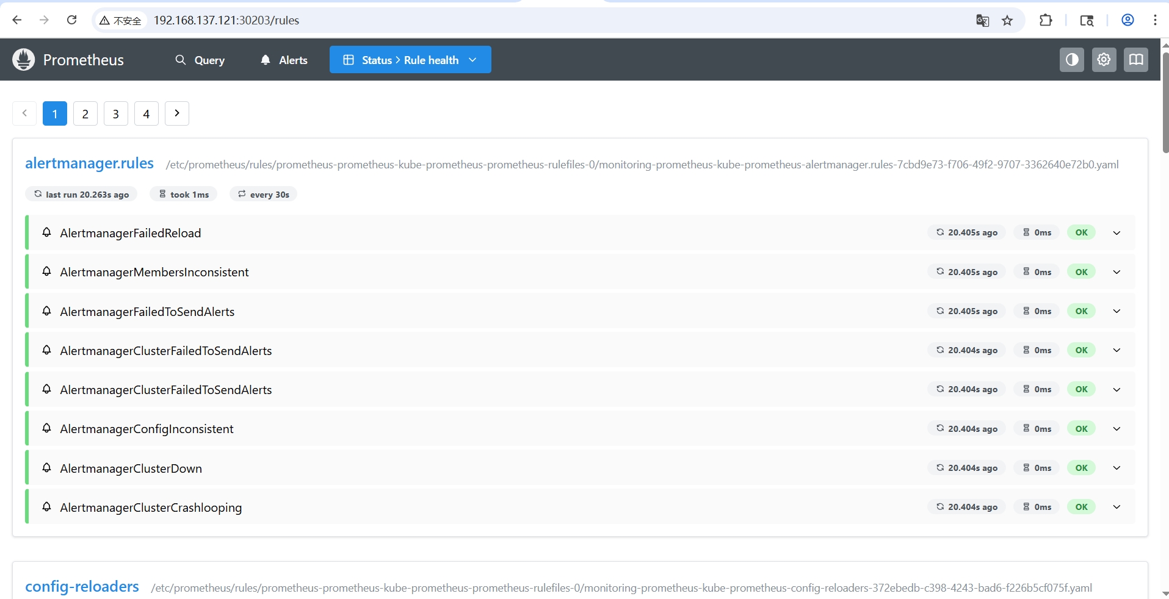The image size is (1169, 599).
Task: Click the Prometheus flame logo icon
Action: tap(23, 60)
